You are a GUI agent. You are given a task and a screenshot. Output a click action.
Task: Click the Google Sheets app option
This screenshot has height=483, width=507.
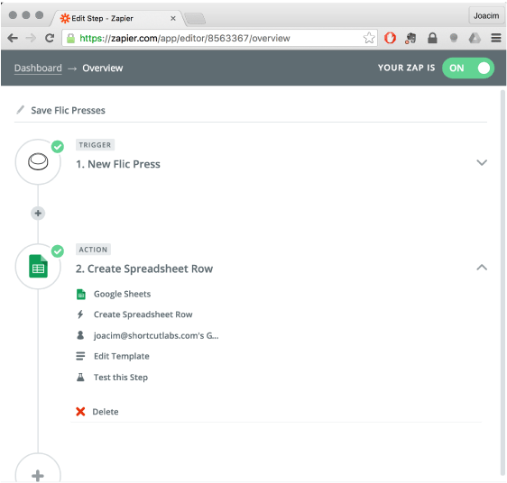pos(122,294)
